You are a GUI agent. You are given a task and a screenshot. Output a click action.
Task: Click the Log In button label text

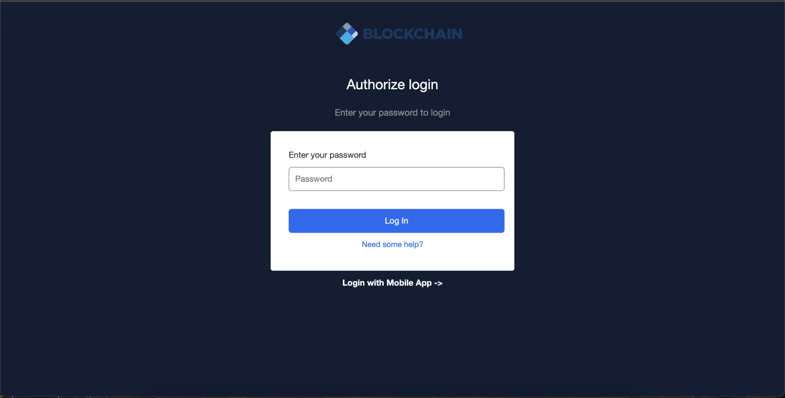pyautogui.click(x=396, y=221)
